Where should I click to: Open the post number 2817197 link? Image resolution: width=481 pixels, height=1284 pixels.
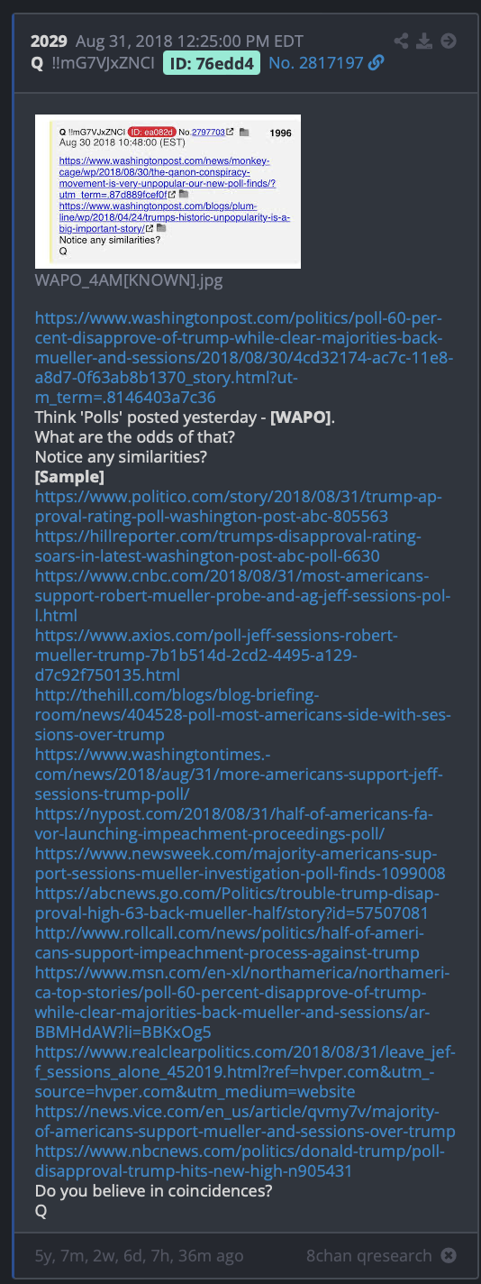tap(316, 62)
